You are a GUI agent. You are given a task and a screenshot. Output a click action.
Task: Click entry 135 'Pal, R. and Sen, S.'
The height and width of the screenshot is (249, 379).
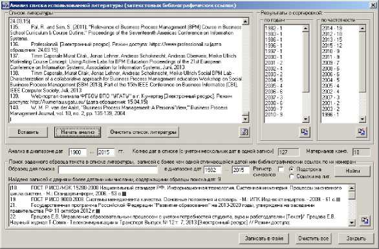point(125,33)
